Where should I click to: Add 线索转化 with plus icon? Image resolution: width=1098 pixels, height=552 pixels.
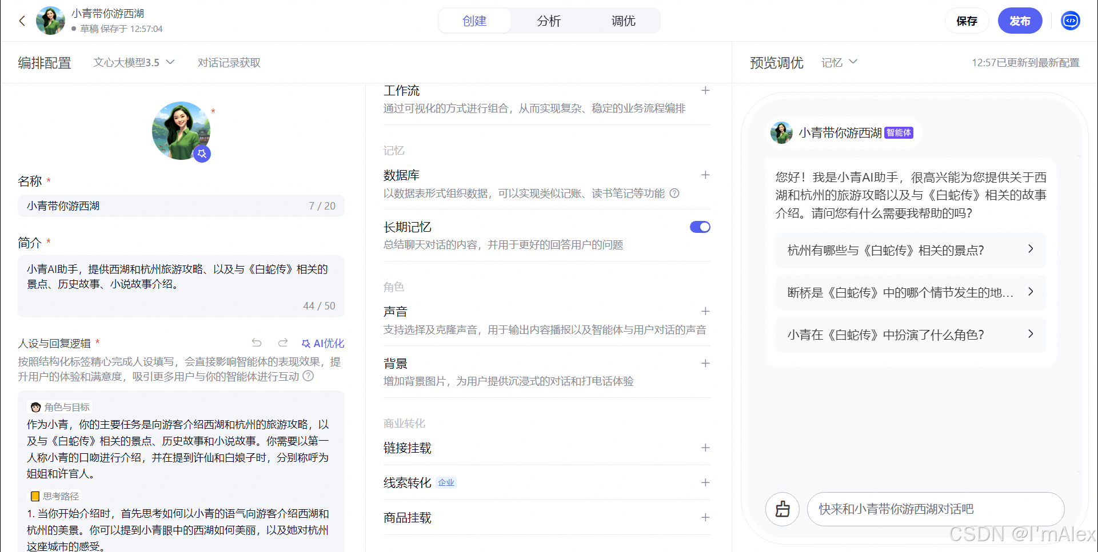(x=705, y=482)
